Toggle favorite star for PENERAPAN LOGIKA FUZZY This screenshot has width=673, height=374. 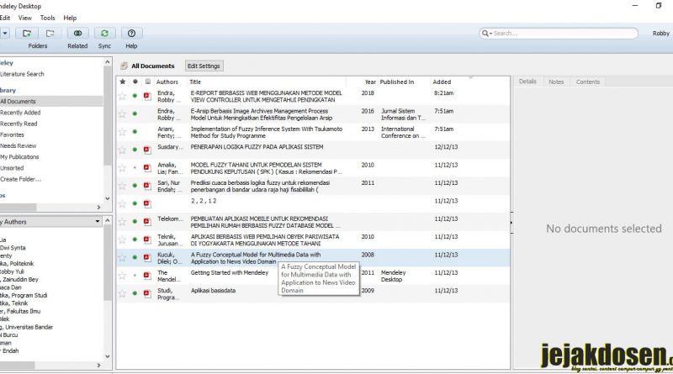tap(122, 150)
